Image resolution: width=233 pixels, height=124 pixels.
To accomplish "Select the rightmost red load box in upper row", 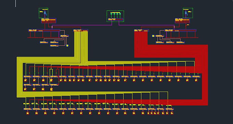I will click(196, 80).
